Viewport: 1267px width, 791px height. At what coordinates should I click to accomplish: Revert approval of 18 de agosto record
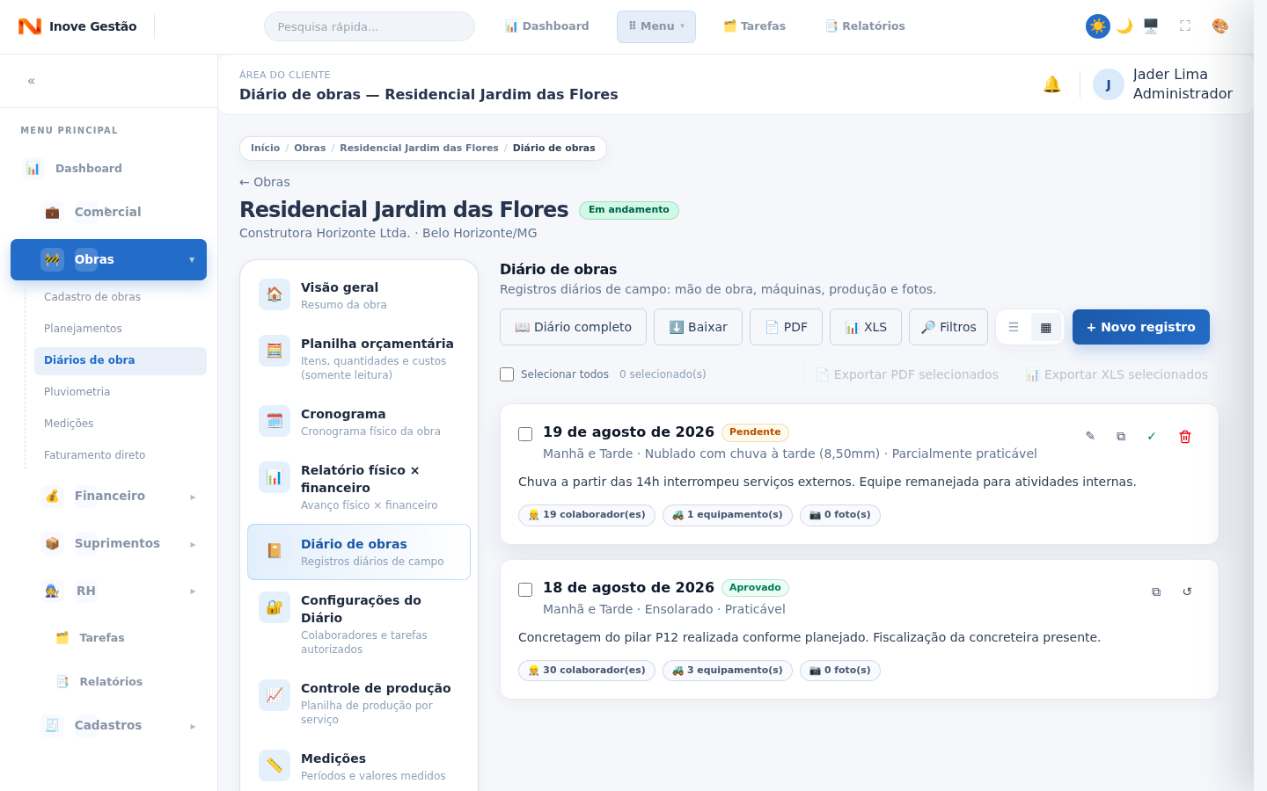[1187, 591]
